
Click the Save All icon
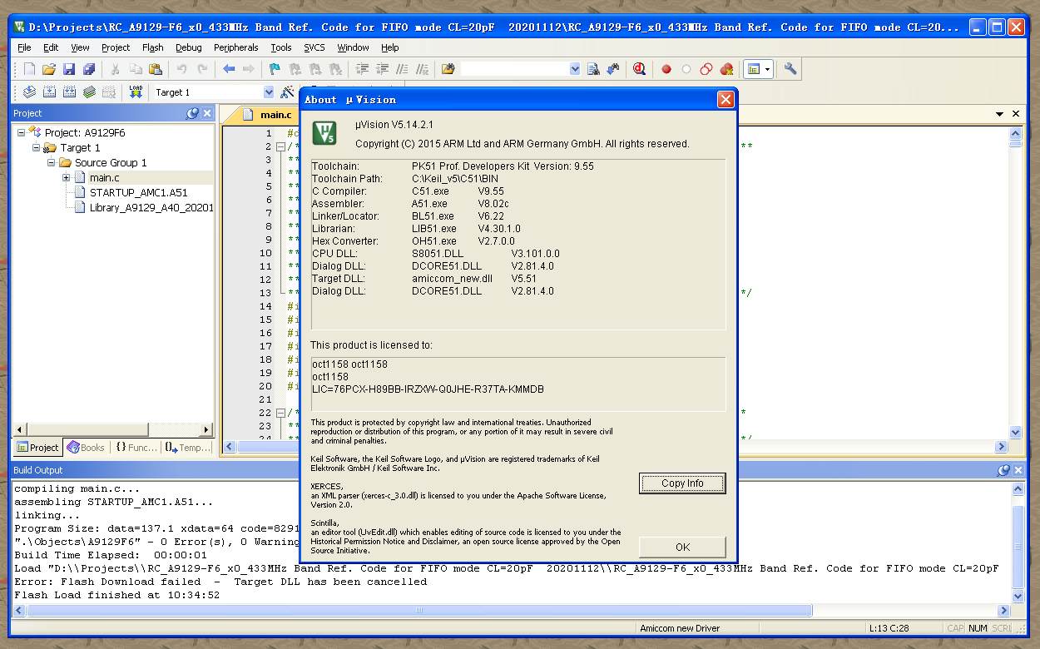89,69
